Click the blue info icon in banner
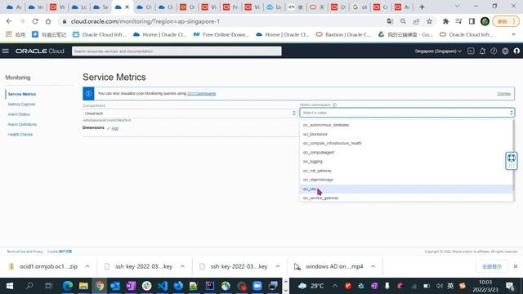 pos(88,94)
